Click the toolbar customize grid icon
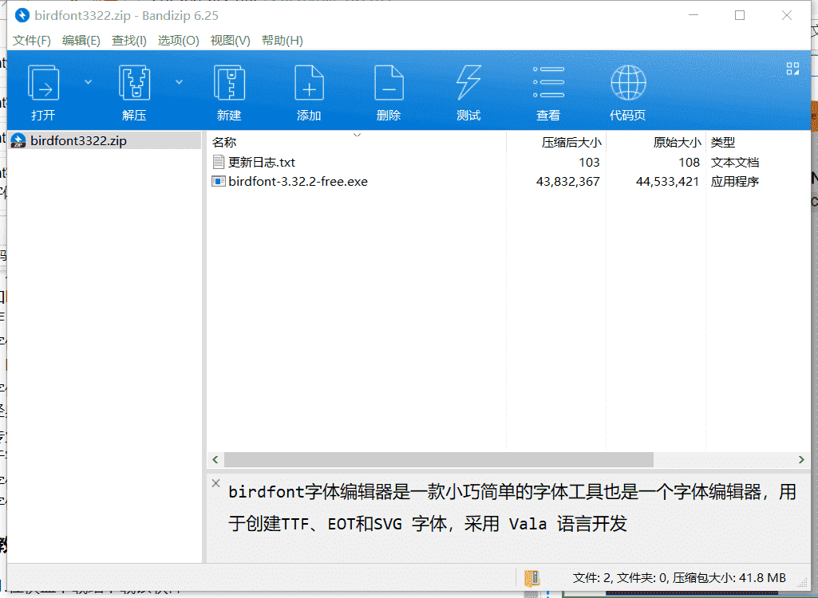Image resolution: width=818 pixels, height=598 pixels. coord(792,69)
